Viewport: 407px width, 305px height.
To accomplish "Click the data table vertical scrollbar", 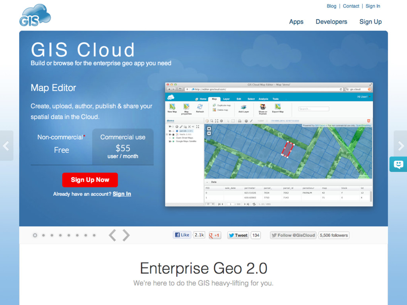I will [x=371, y=196].
